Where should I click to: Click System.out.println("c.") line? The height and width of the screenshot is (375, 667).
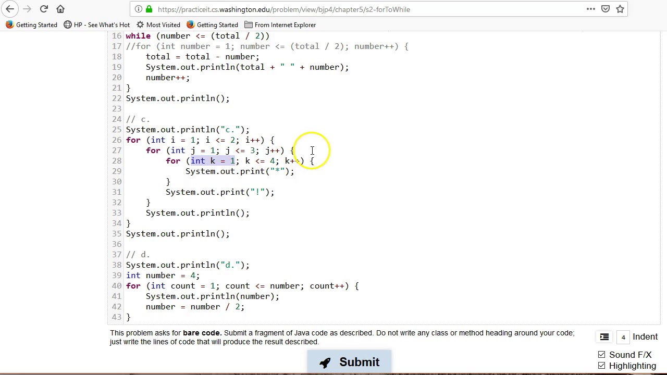[188, 130]
